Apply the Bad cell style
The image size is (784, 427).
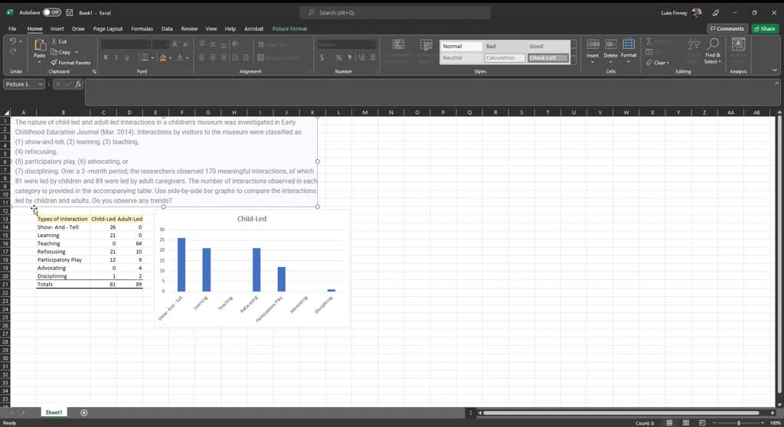point(505,46)
